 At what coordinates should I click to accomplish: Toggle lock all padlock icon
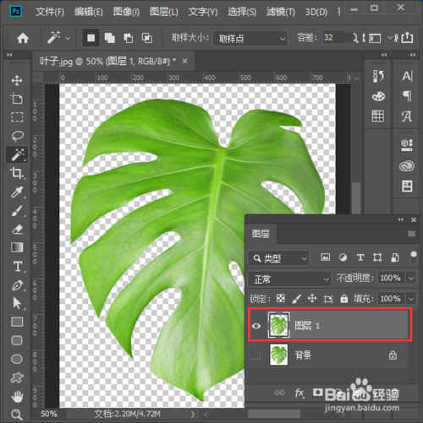click(x=343, y=298)
